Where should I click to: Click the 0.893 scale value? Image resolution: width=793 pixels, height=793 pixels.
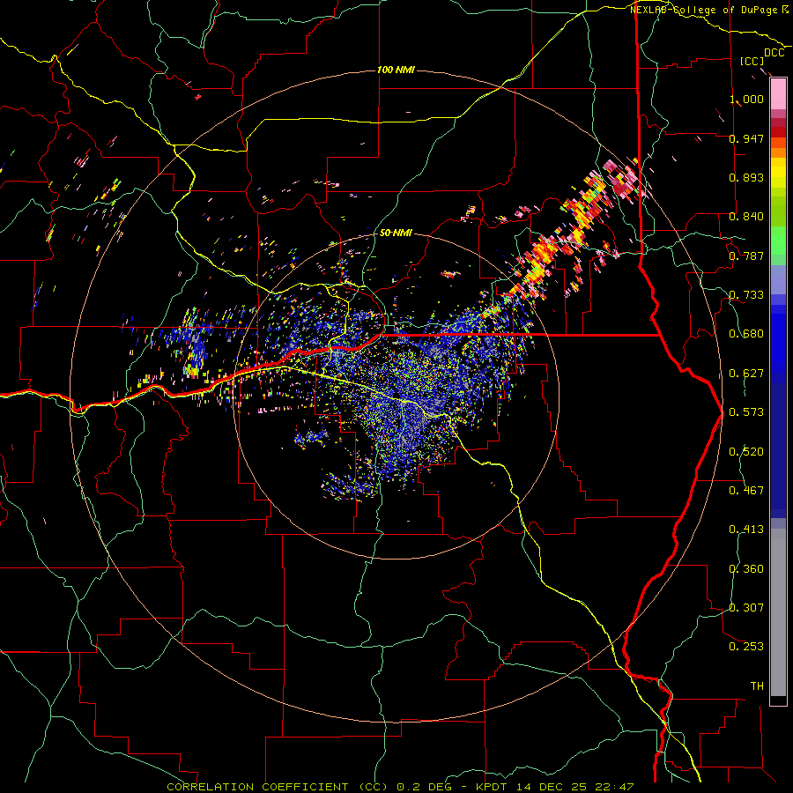point(746,177)
